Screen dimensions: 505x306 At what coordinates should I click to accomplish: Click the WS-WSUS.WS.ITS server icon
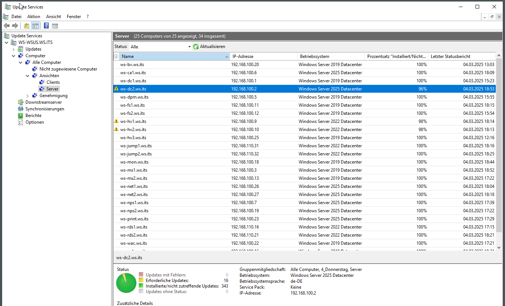coord(14,42)
